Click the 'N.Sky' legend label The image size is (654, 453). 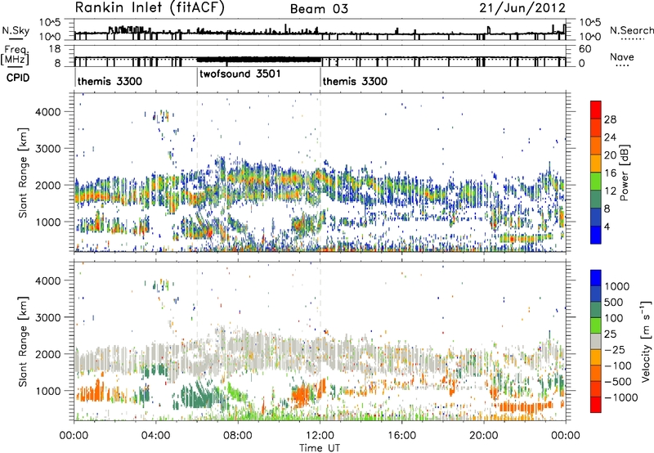(16, 30)
